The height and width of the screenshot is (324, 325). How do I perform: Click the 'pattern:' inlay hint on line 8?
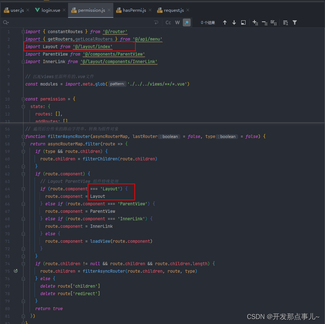pos(117,84)
